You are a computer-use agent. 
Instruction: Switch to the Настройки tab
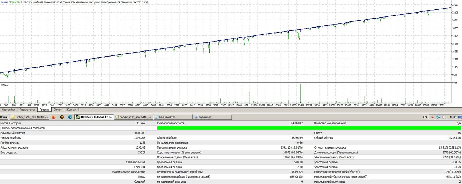[x=8, y=110]
